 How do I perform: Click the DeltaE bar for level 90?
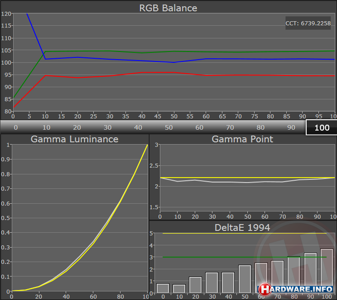310,273
